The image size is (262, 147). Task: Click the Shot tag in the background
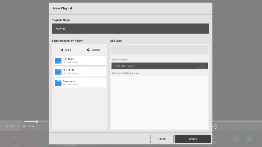15,137
